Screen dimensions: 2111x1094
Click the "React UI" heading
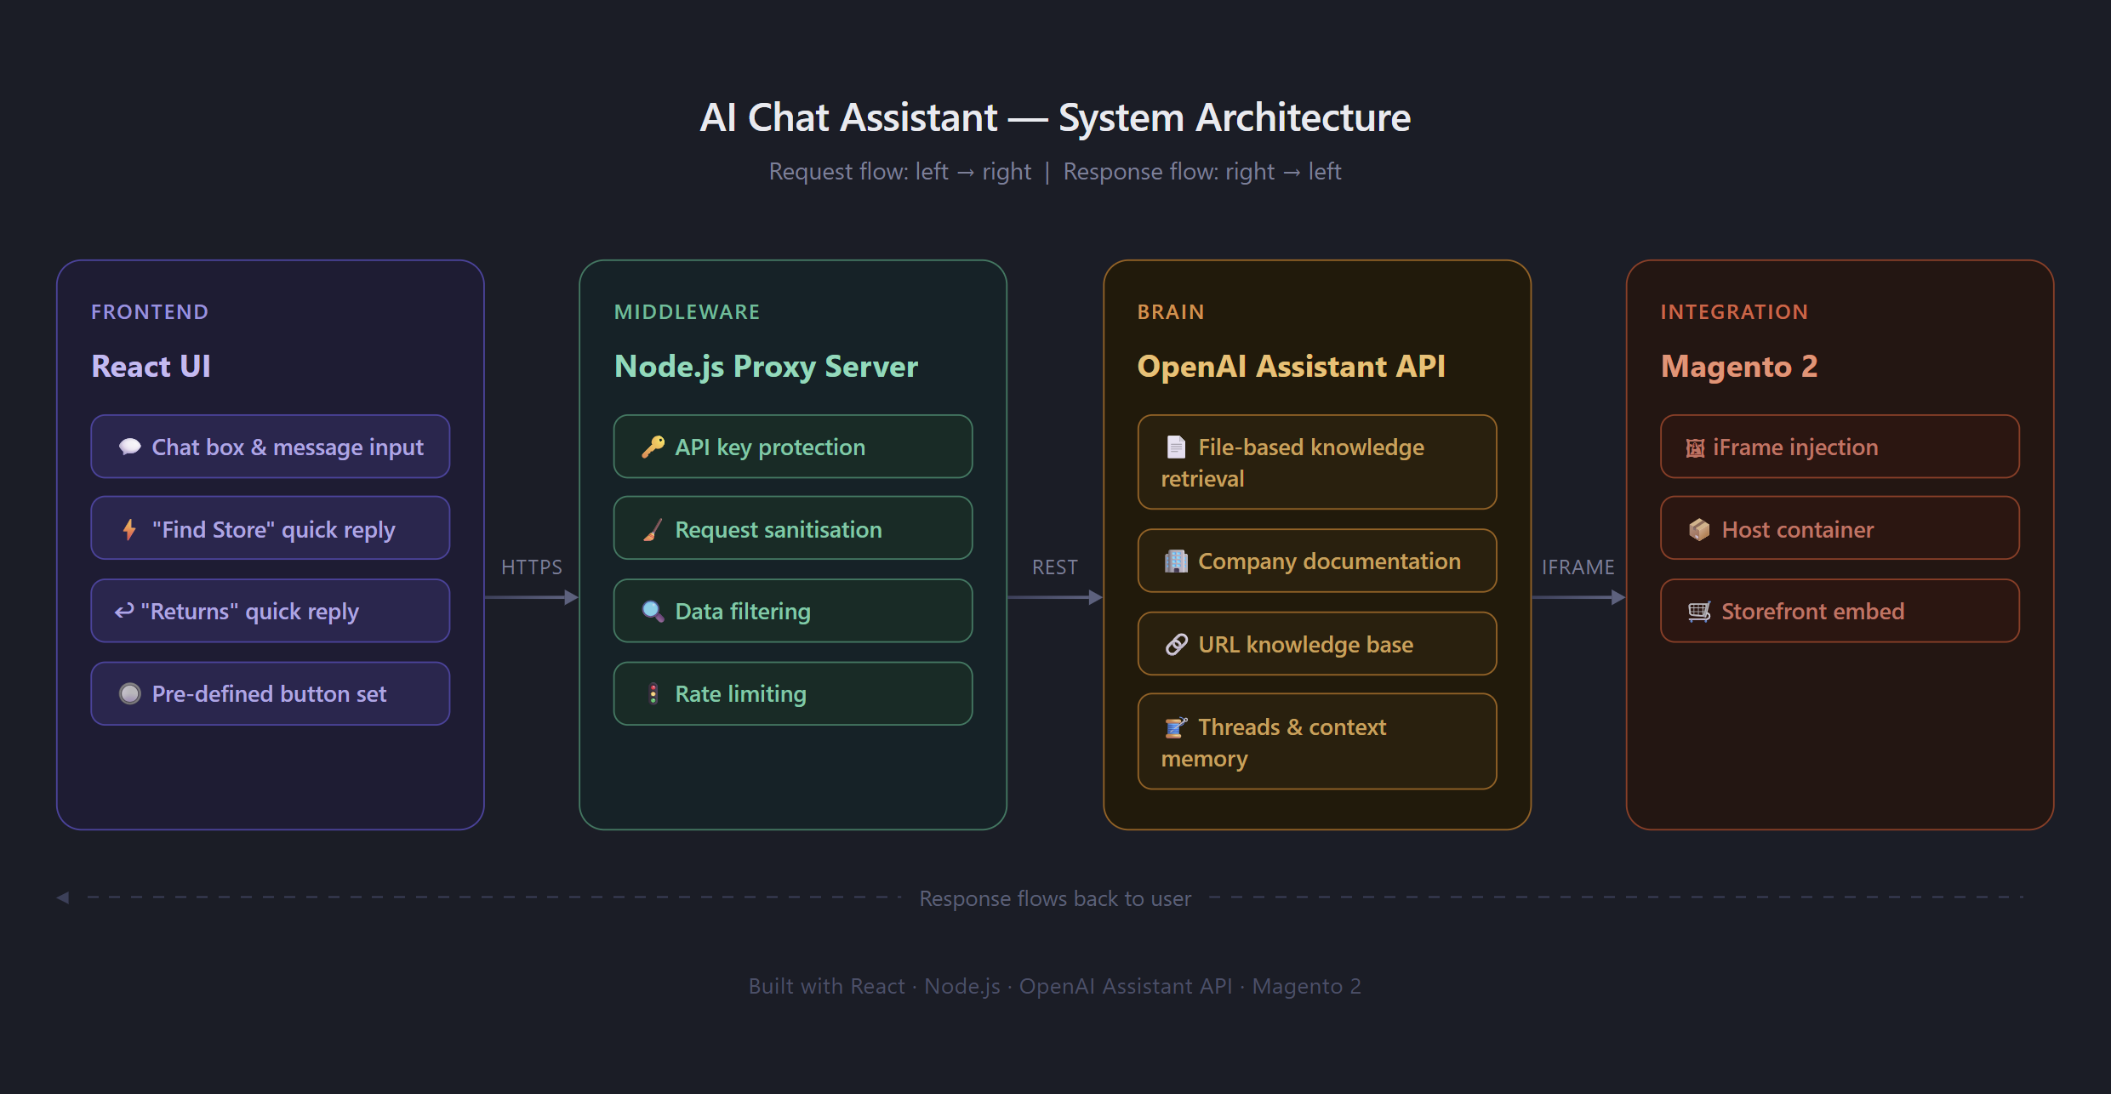click(x=151, y=366)
